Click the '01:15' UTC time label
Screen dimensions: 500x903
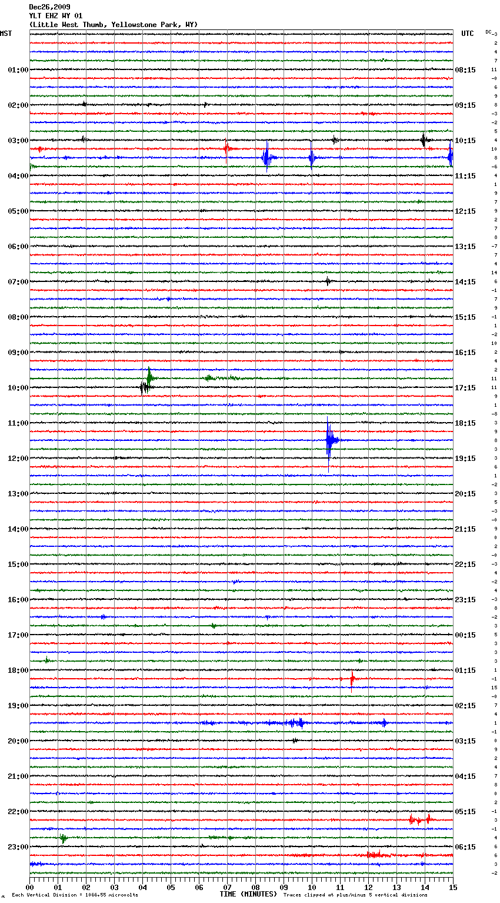tap(465, 670)
